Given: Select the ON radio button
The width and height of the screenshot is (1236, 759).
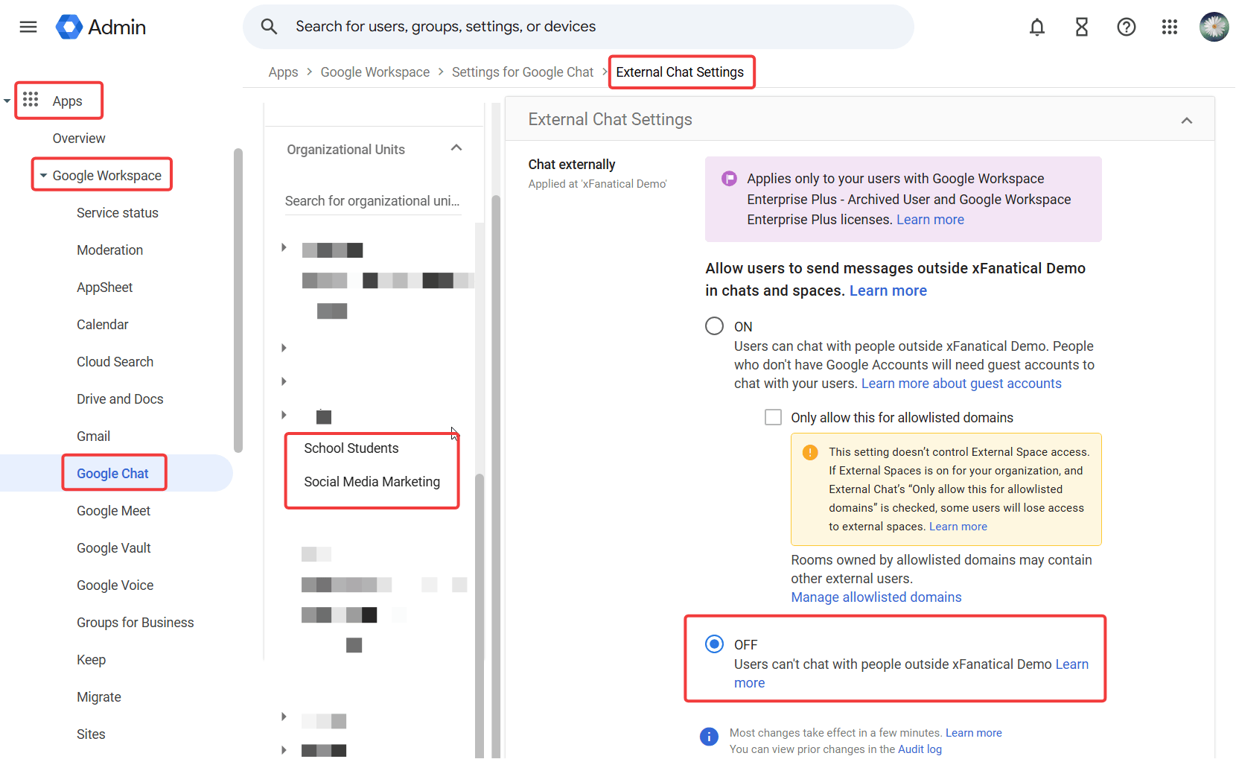Looking at the screenshot, I should point(714,325).
